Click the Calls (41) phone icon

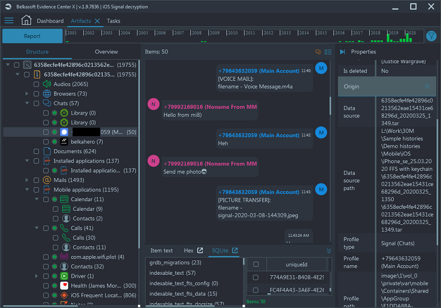tap(64, 228)
